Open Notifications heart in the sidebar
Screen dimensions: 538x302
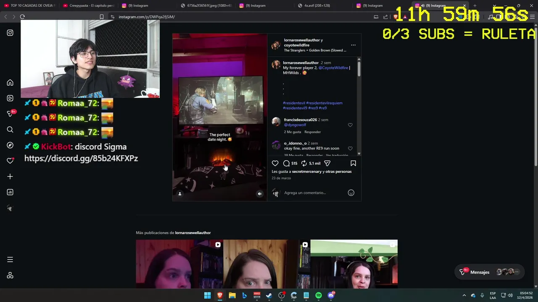(10, 161)
